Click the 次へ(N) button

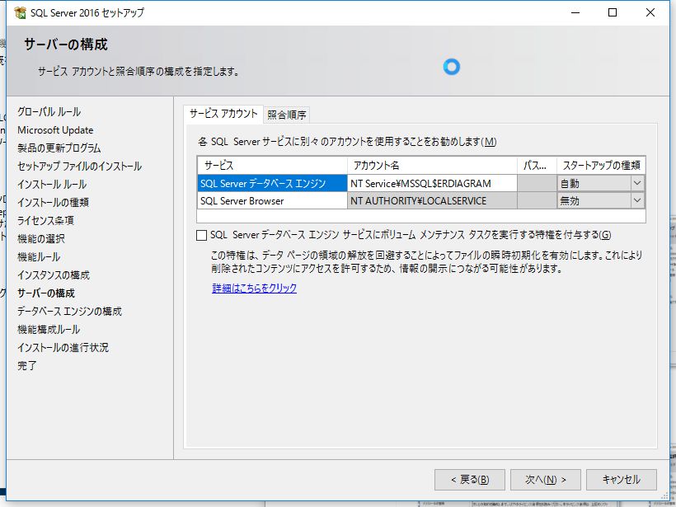pyautogui.click(x=546, y=480)
